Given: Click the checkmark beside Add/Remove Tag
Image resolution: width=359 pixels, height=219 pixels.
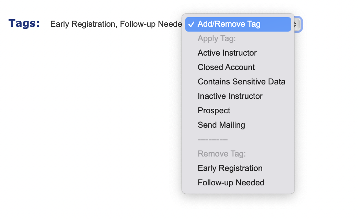Looking at the screenshot, I should click(192, 24).
